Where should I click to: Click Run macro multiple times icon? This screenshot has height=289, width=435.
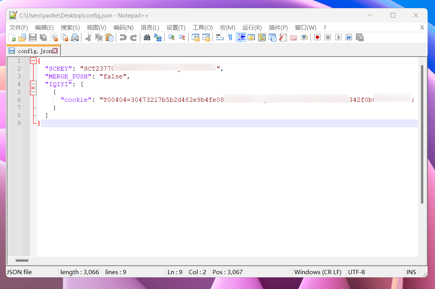click(349, 37)
